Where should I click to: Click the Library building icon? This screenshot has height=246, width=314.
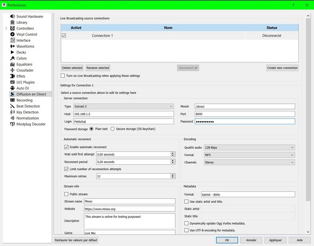click(x=13, y=22)
